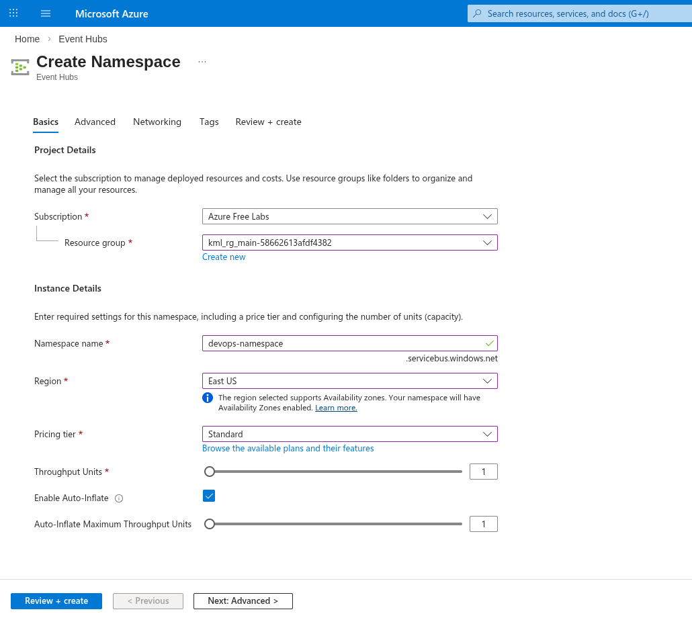The height and width of the screenshot is (622, 692).
Task: Switch to the Networking tab
Action: coord(157,122)
